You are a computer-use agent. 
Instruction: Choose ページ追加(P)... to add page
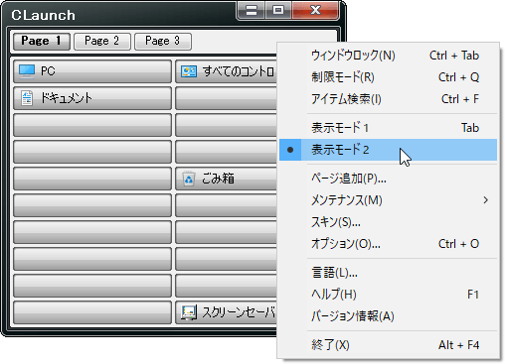pyautogui.click(x=388, y=179)
